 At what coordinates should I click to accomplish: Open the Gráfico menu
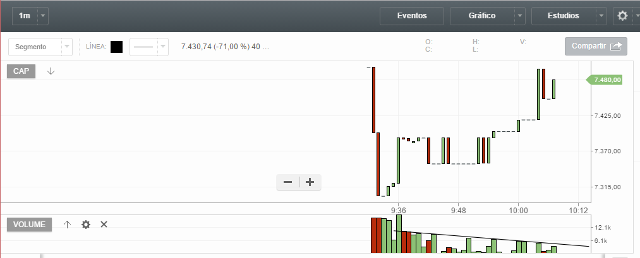tap(482, 16)
